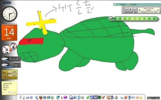Open settings gear on green toolbar

152,18
